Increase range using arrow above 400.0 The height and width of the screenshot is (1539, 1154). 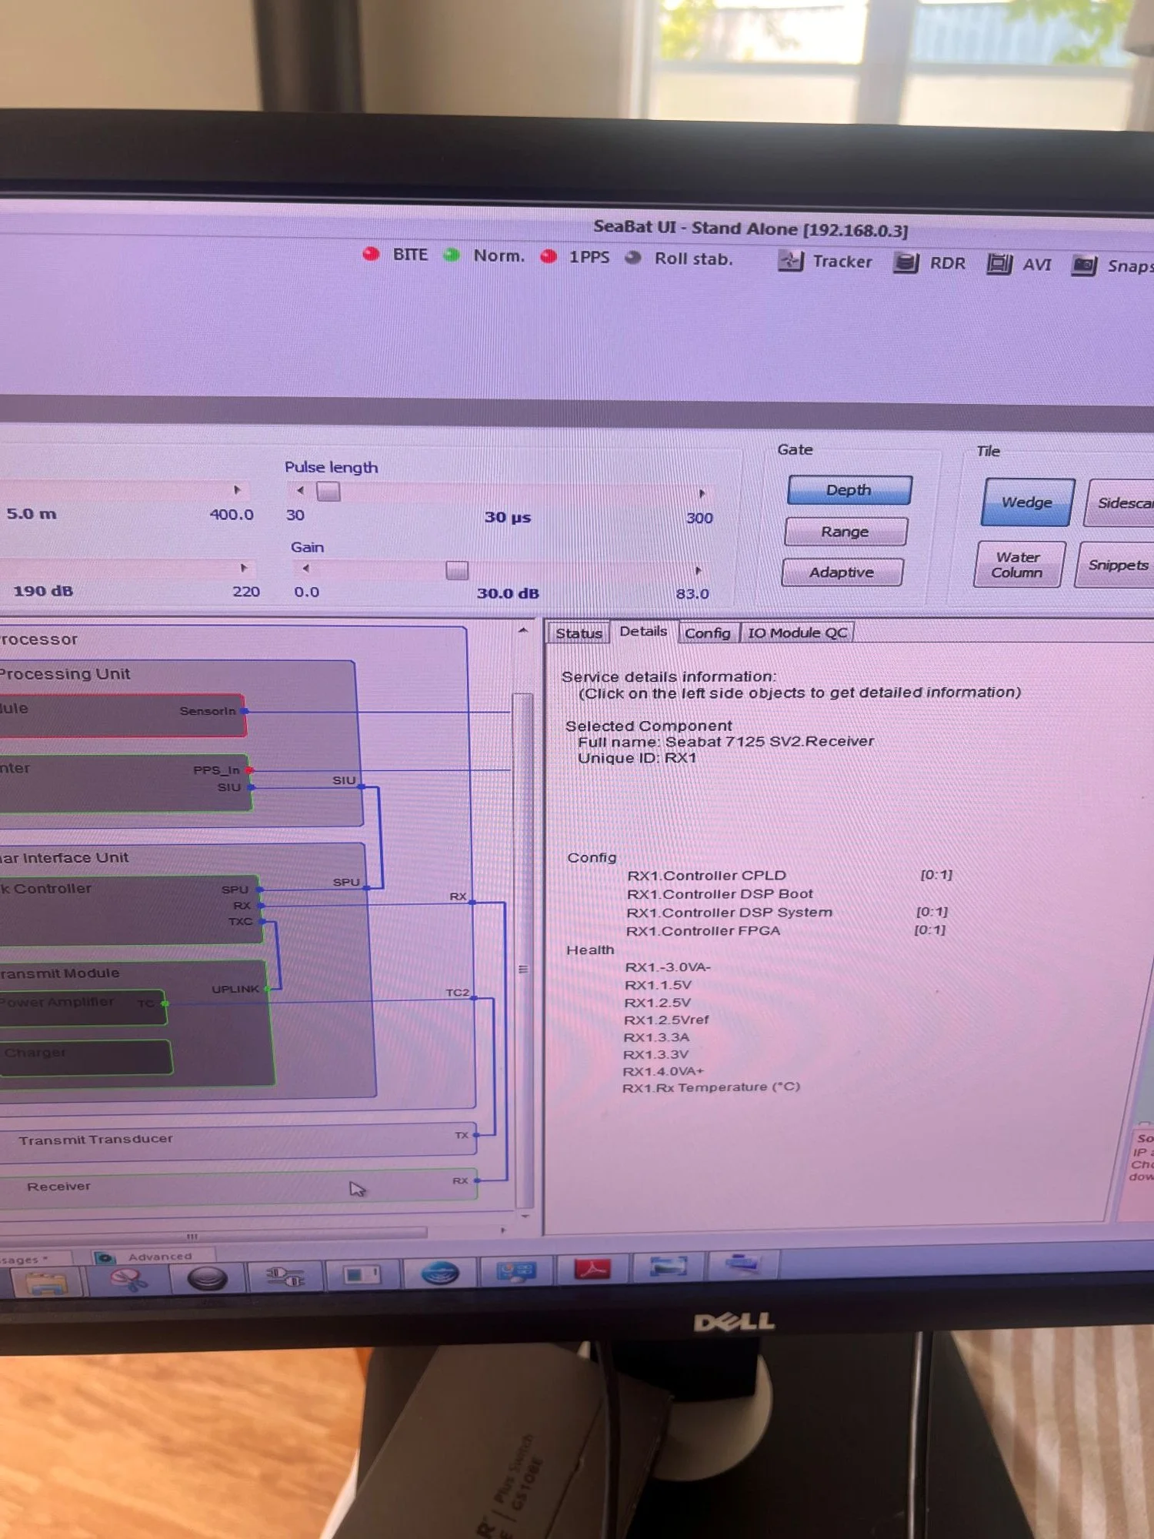[237, 489]
